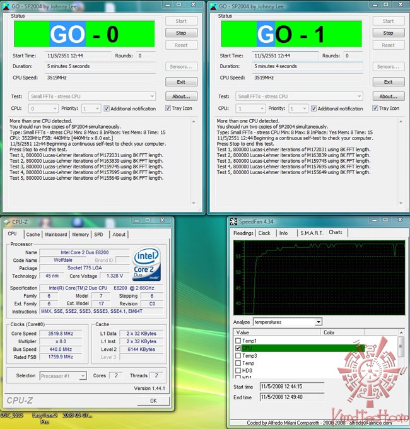Click the green CPU color swatch row in SpeedFan
This screenshot has height=429, width=410.
click(x=303, y=348)
